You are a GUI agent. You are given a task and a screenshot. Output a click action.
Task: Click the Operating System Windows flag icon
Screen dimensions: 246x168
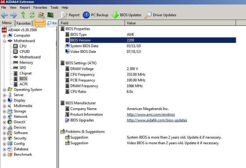pyautogui.click(x=10, y=90)
